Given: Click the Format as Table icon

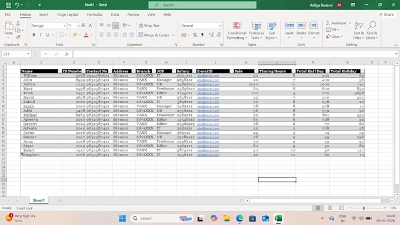Looking at the screenshot, I should point(256,31).
